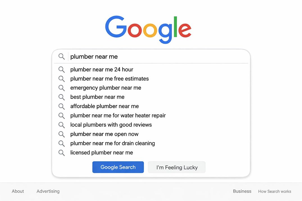
Task: Open the Advertising link
Action: [x=48, y=191]
